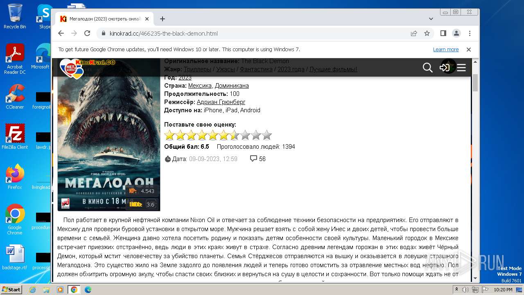Click the IMDb rating badge 3.6
This screenshot has width=524, height=295.
point(142,204)
